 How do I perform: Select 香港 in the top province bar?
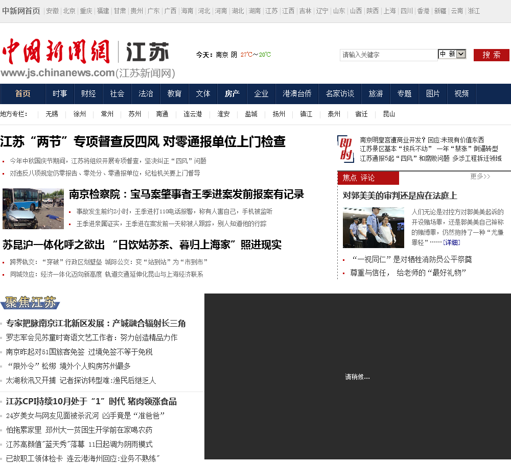(423, 11)
